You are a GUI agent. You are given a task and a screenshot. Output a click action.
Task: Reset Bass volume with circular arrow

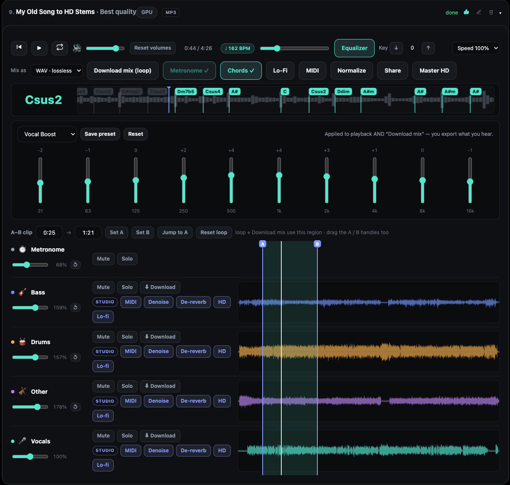tap(76, 308)
